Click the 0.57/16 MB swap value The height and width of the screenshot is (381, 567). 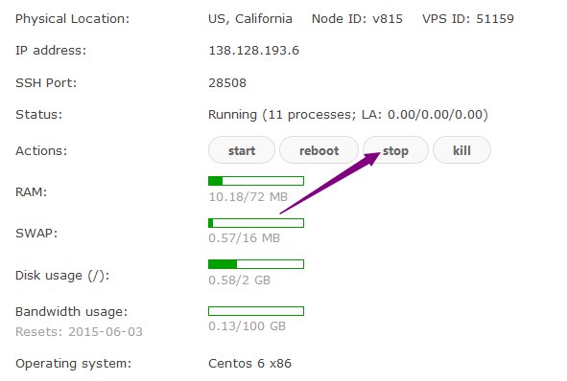tap(244, 238)
